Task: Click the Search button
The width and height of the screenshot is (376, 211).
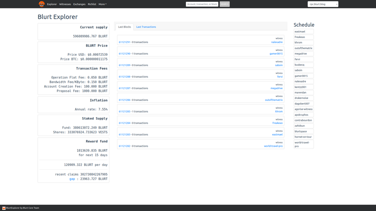Action: (x=225, y=4)
